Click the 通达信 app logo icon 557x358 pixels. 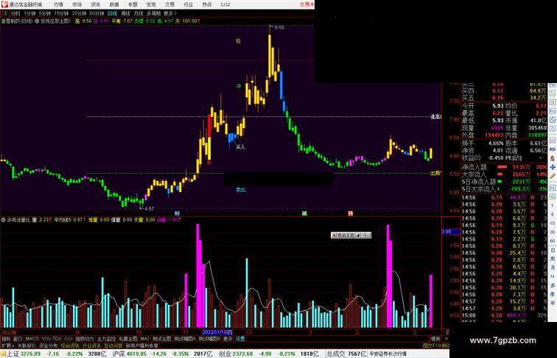click(4, 4)
